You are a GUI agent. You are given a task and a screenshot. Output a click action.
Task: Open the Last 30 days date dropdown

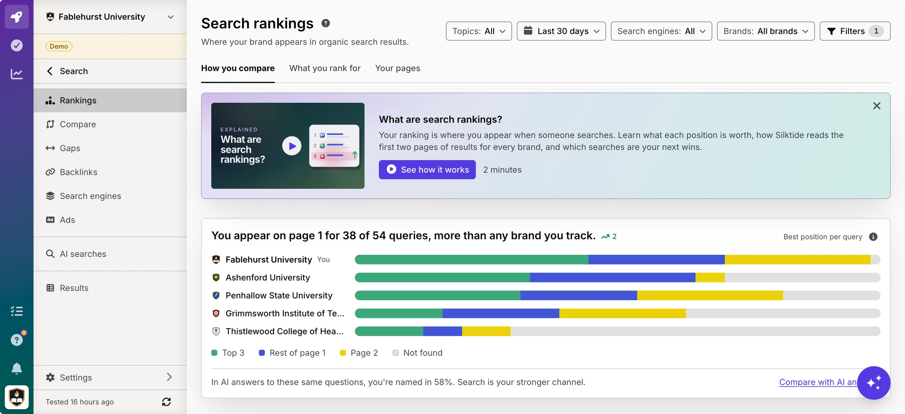tap(561, 31)
